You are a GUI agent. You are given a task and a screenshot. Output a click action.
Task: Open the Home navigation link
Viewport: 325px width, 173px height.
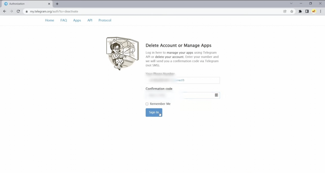(x=50, y=20)
